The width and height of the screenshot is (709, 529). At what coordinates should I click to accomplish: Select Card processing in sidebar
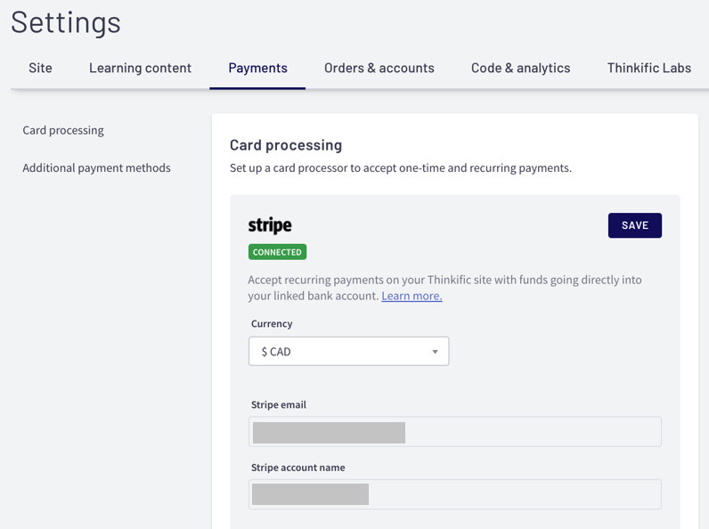pos(63,130)
